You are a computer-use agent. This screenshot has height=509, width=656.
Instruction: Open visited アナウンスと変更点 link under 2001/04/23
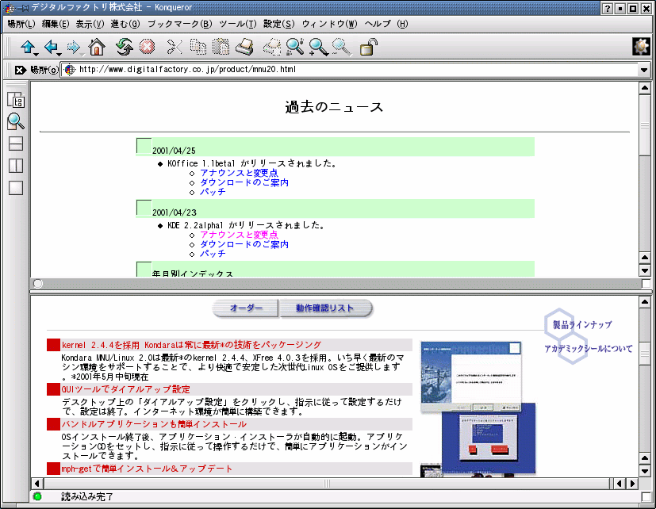pyautogui.click(x=239, y=235)
